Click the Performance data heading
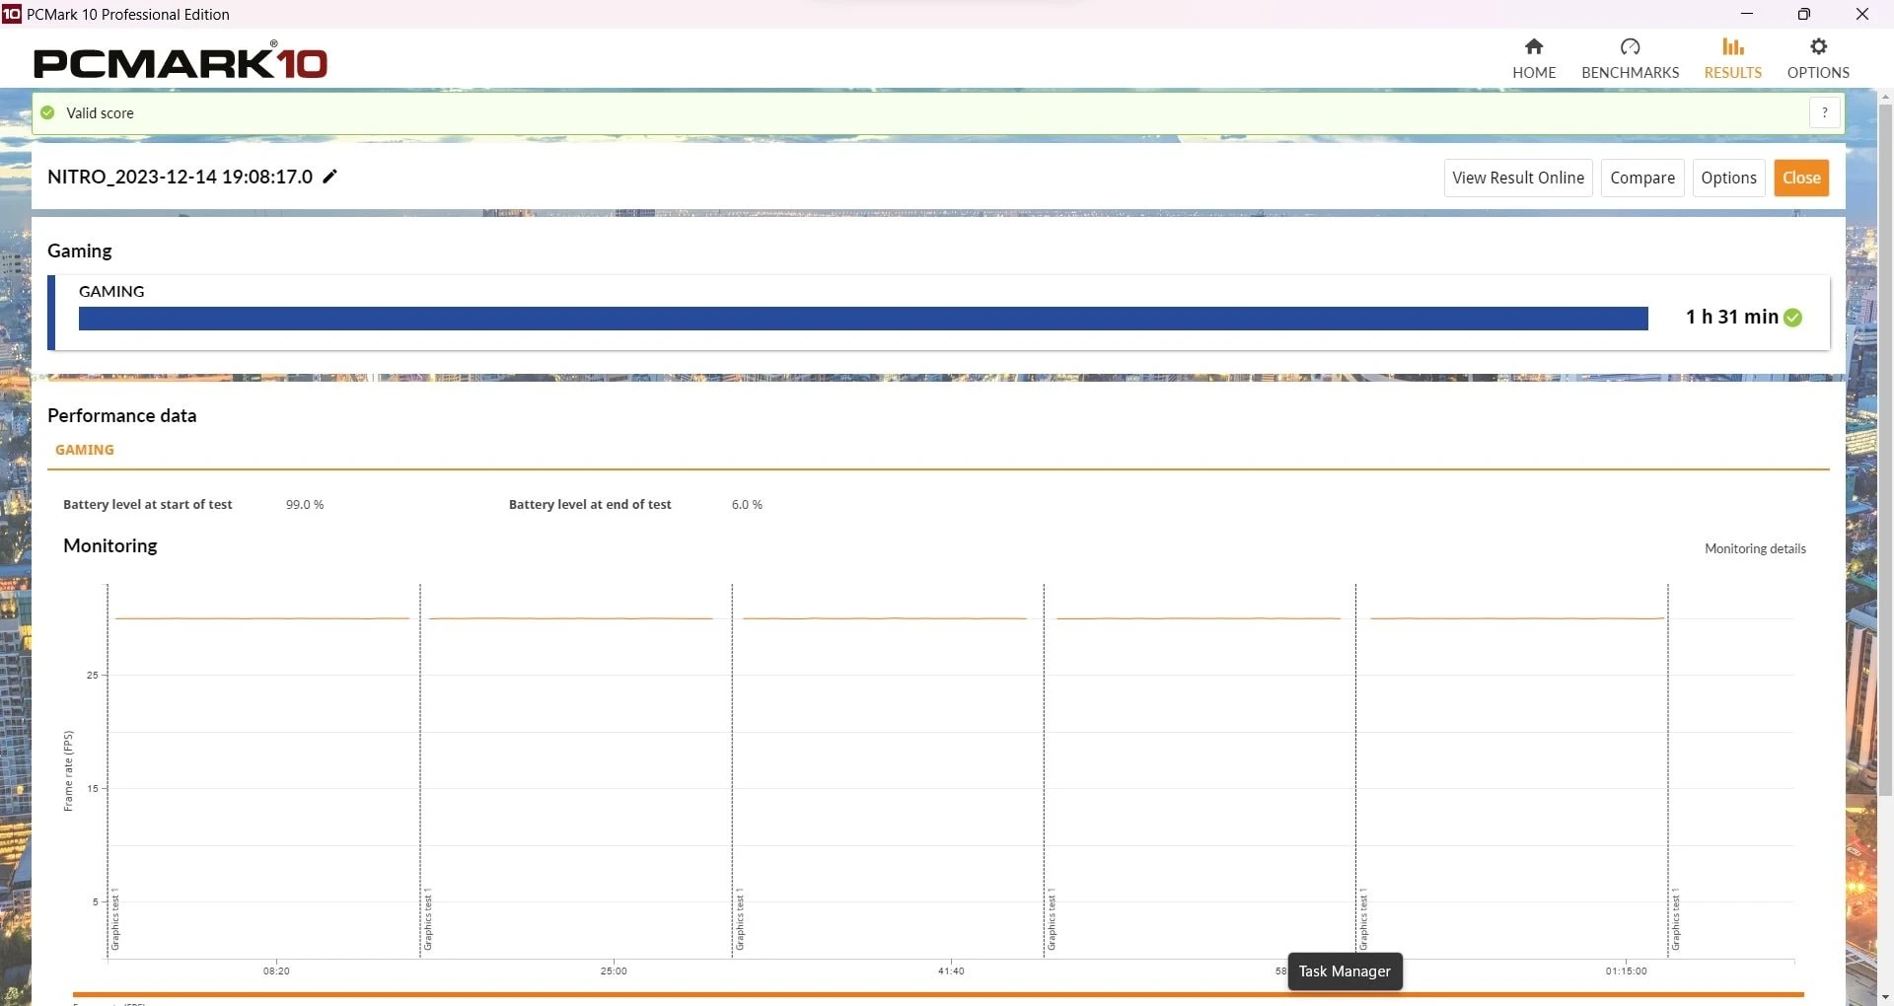This screenshot has width=1894, height=1006. point(122,415)
